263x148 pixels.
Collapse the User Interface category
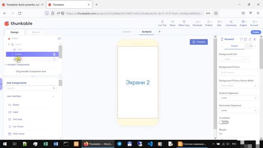point(53,96)
